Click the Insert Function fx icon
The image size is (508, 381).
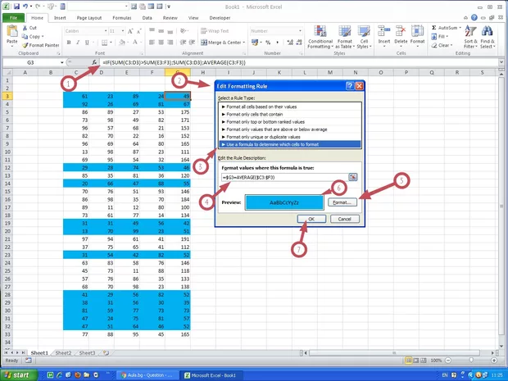[x=94, y=62]
